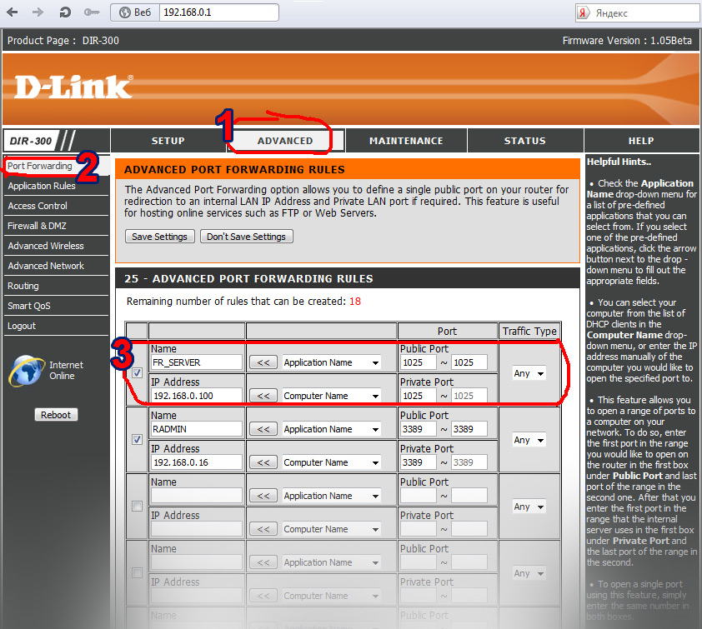
Task: Open Computer Name dropdown for RADMIN rule
Action: 331,462
